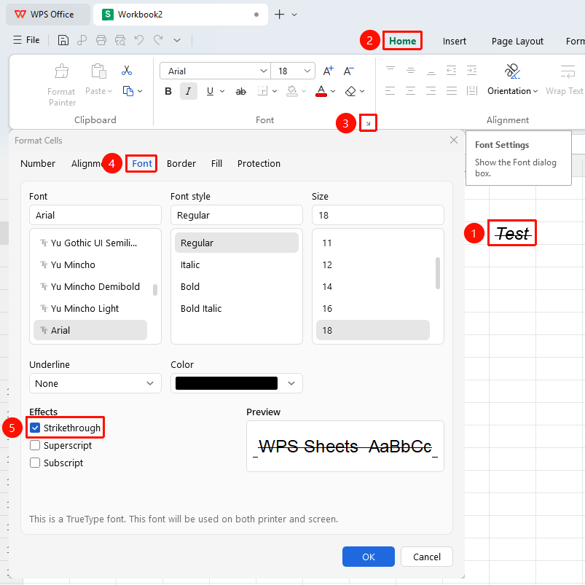Uncheck the Strikethrough checkbox
This screenshot has height=585, width=585.
tap(35, 428)
